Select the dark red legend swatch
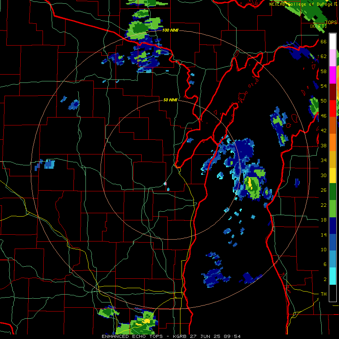Viewport: 339px width, 339px height. [x=333, y=92]
